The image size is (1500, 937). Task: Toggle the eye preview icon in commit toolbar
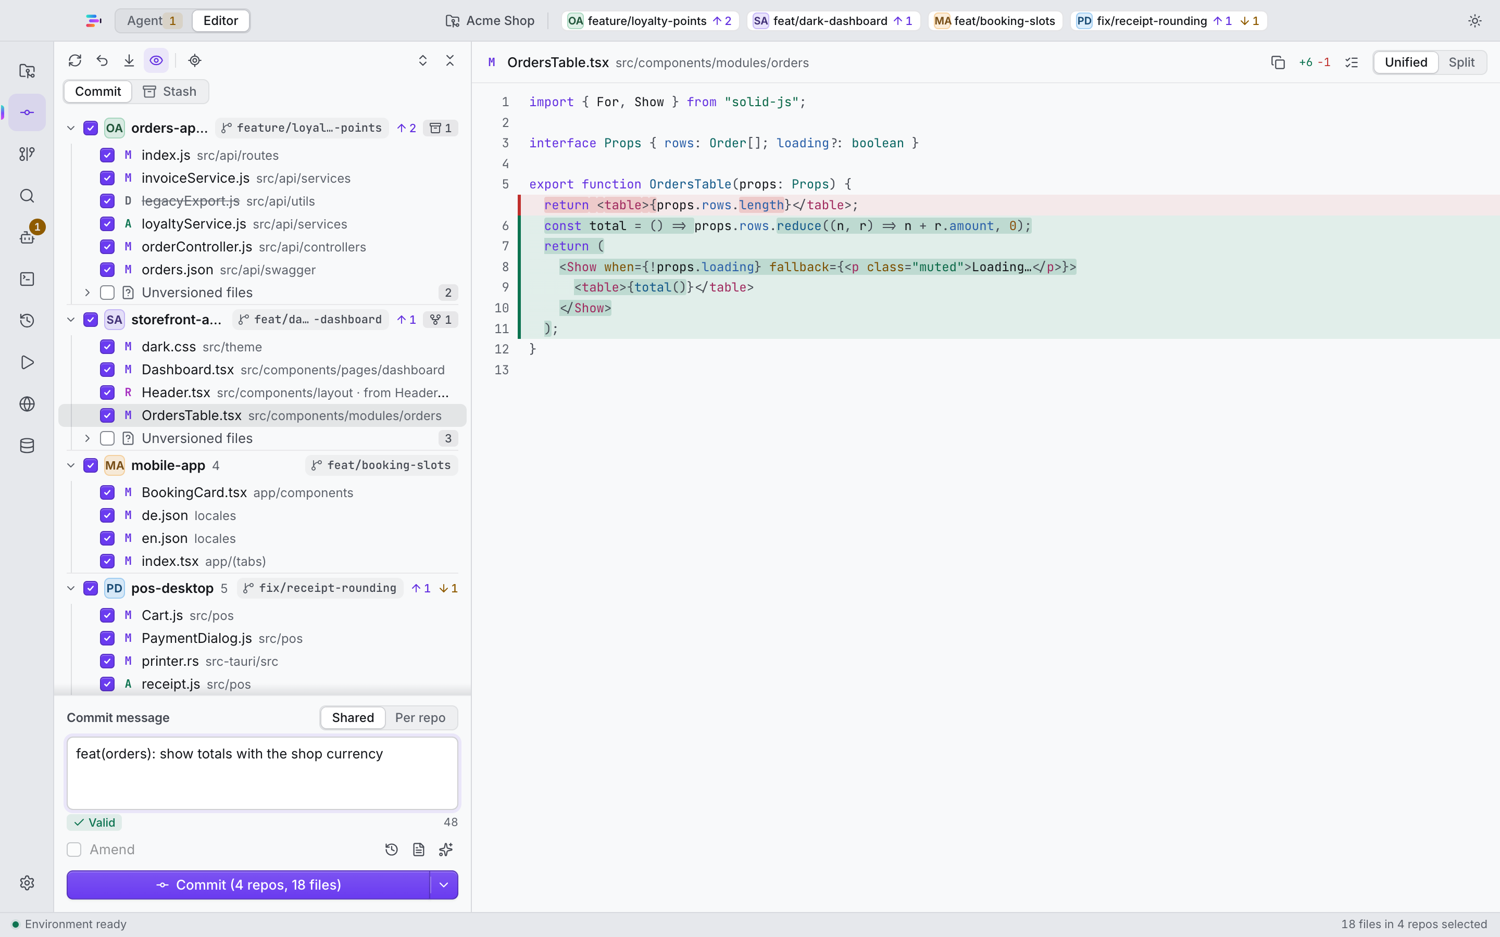coord(156,60)
